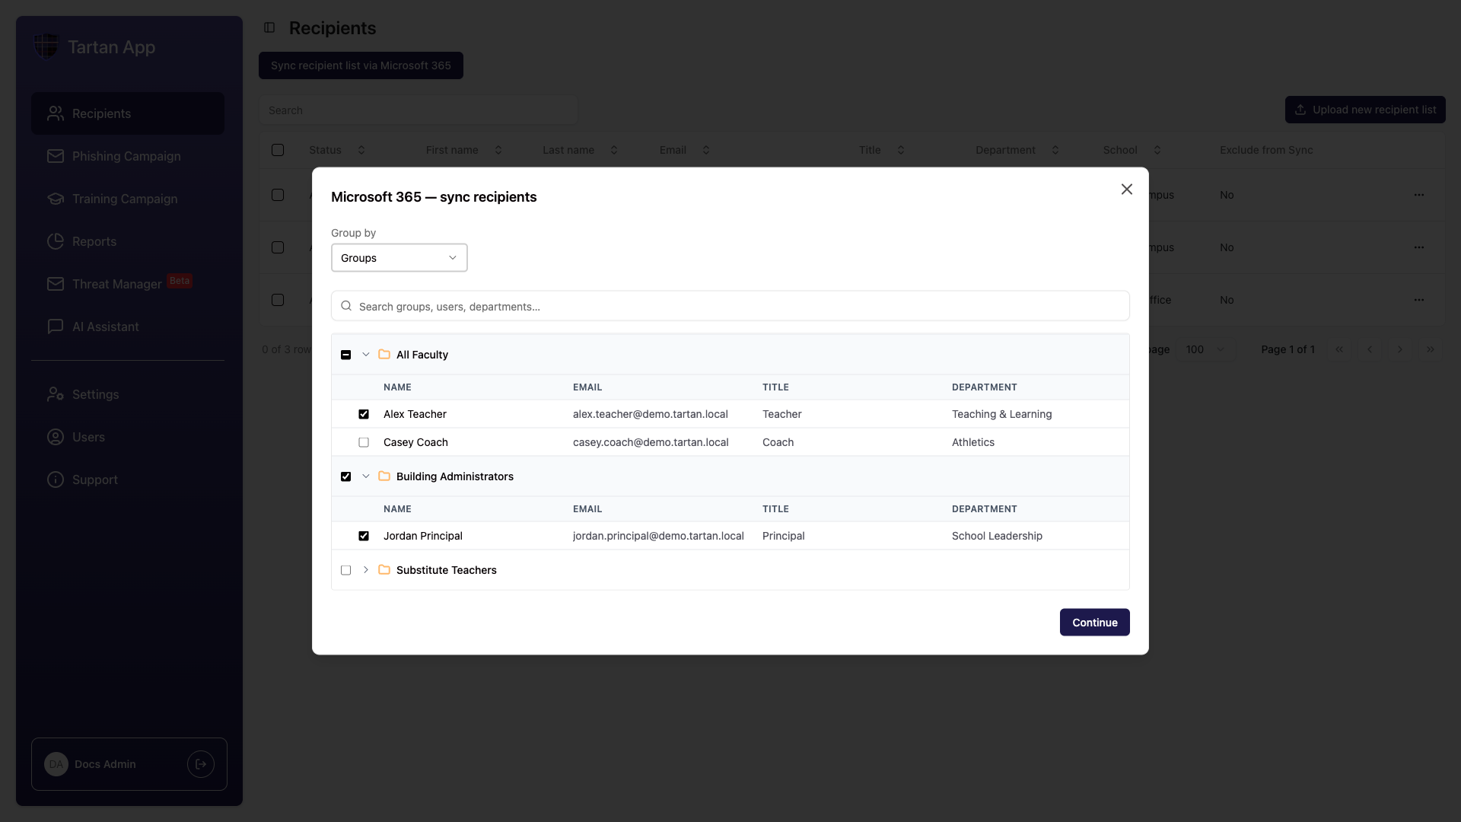This screenshot has height=822, width=1461.
Task: Click the Substitute Teachers folder icon
Action: pyautogui.click(x=384, y=570)
